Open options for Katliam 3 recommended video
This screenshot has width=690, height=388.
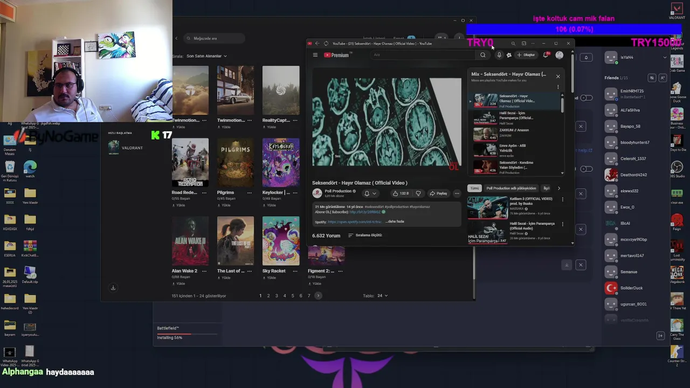point(563,199)
